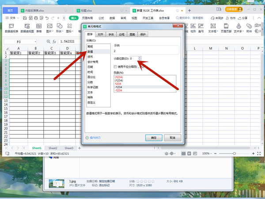Image resolution: width=265 pixels, height=199 pixels.
Task: Select 货币 category in format list
Action: [90, 57]
